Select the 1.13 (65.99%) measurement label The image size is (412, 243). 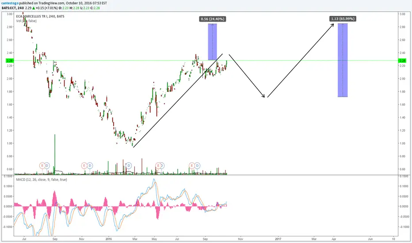(x=343, y=19)
